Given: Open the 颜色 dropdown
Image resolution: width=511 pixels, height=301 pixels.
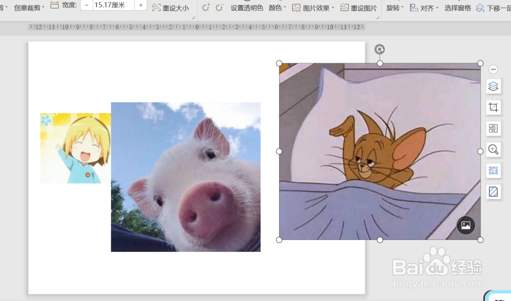Looking at the screenshot, I should point(277,8).
